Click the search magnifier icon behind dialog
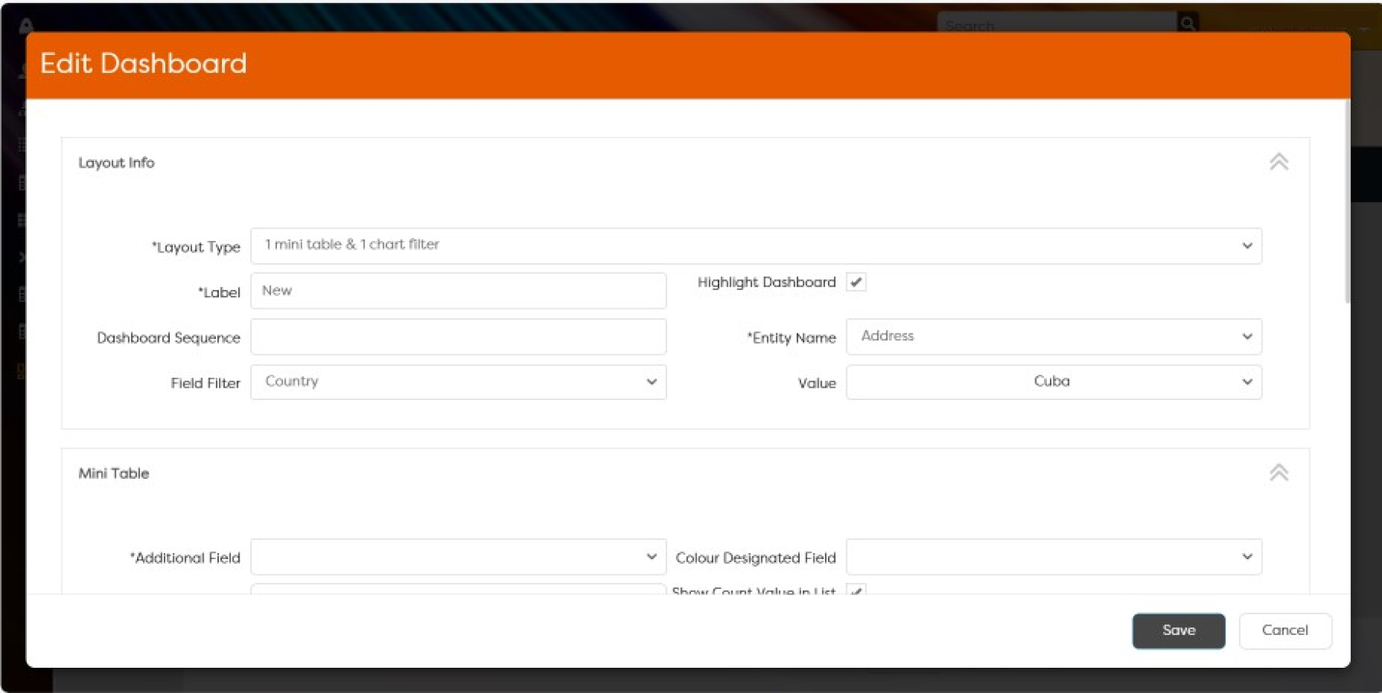1382x693 pixels. coord(1188,24)
